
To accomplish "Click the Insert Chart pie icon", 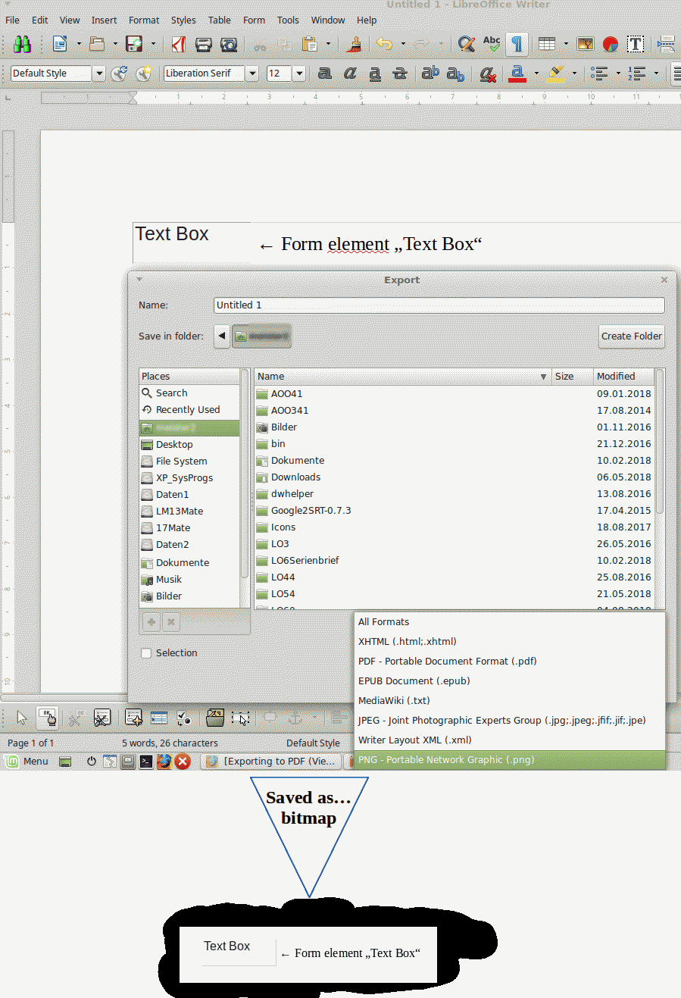I will coord(611,45).
